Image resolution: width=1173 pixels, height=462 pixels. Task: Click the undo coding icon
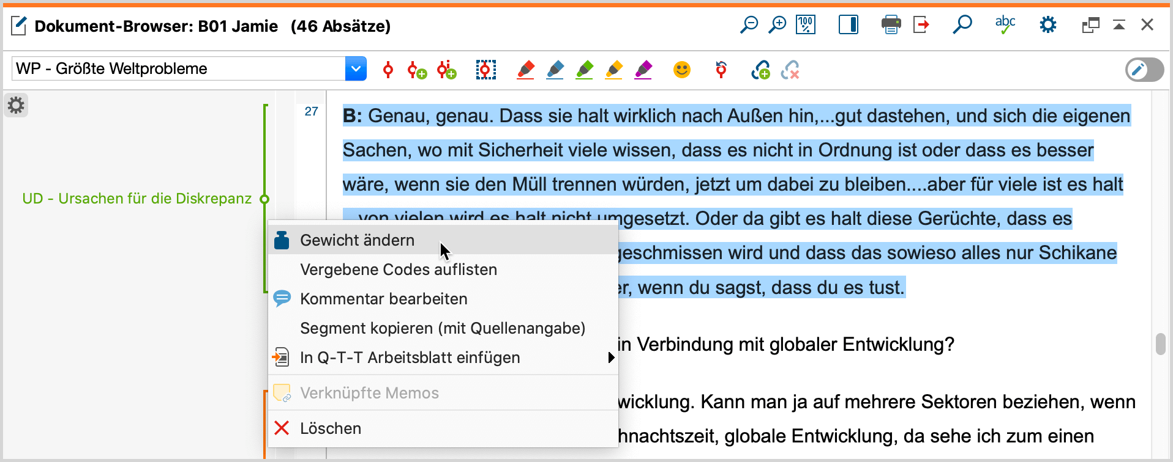coord(721,70)
